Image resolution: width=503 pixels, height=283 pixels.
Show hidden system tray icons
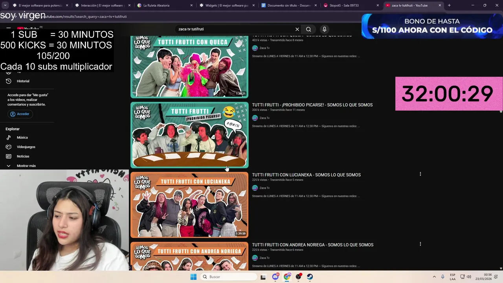pyautogui.click(x=434, y=277)
